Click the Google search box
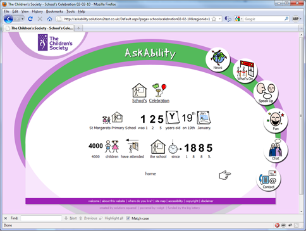Viewport: 306px width, 231px height. coord(264,19)
